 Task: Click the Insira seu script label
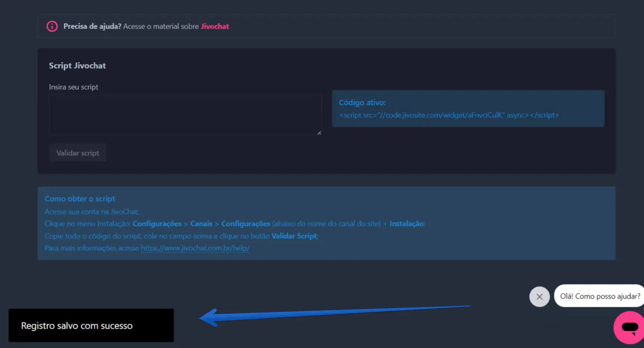pos(73,87)
